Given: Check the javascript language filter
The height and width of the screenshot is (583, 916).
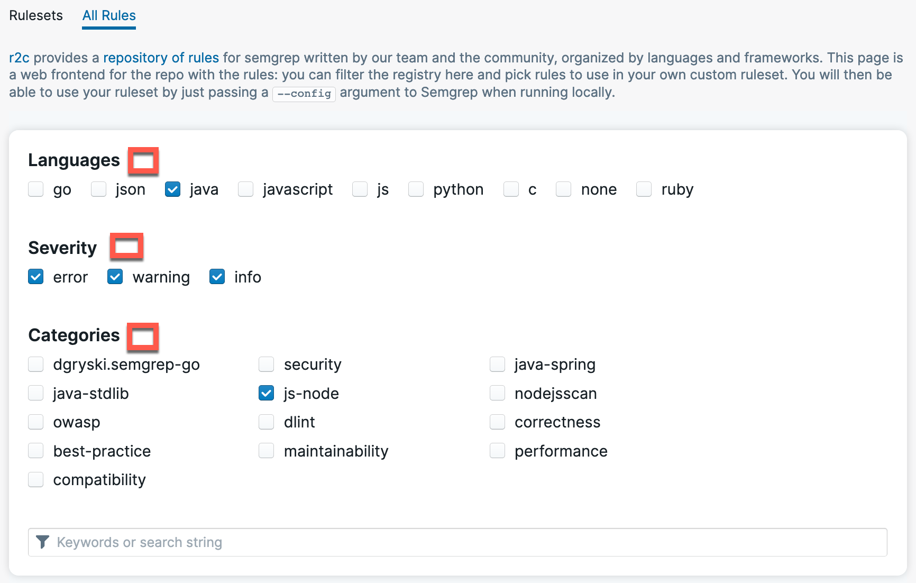Looking at the screenshot, I should coord(245,189).
